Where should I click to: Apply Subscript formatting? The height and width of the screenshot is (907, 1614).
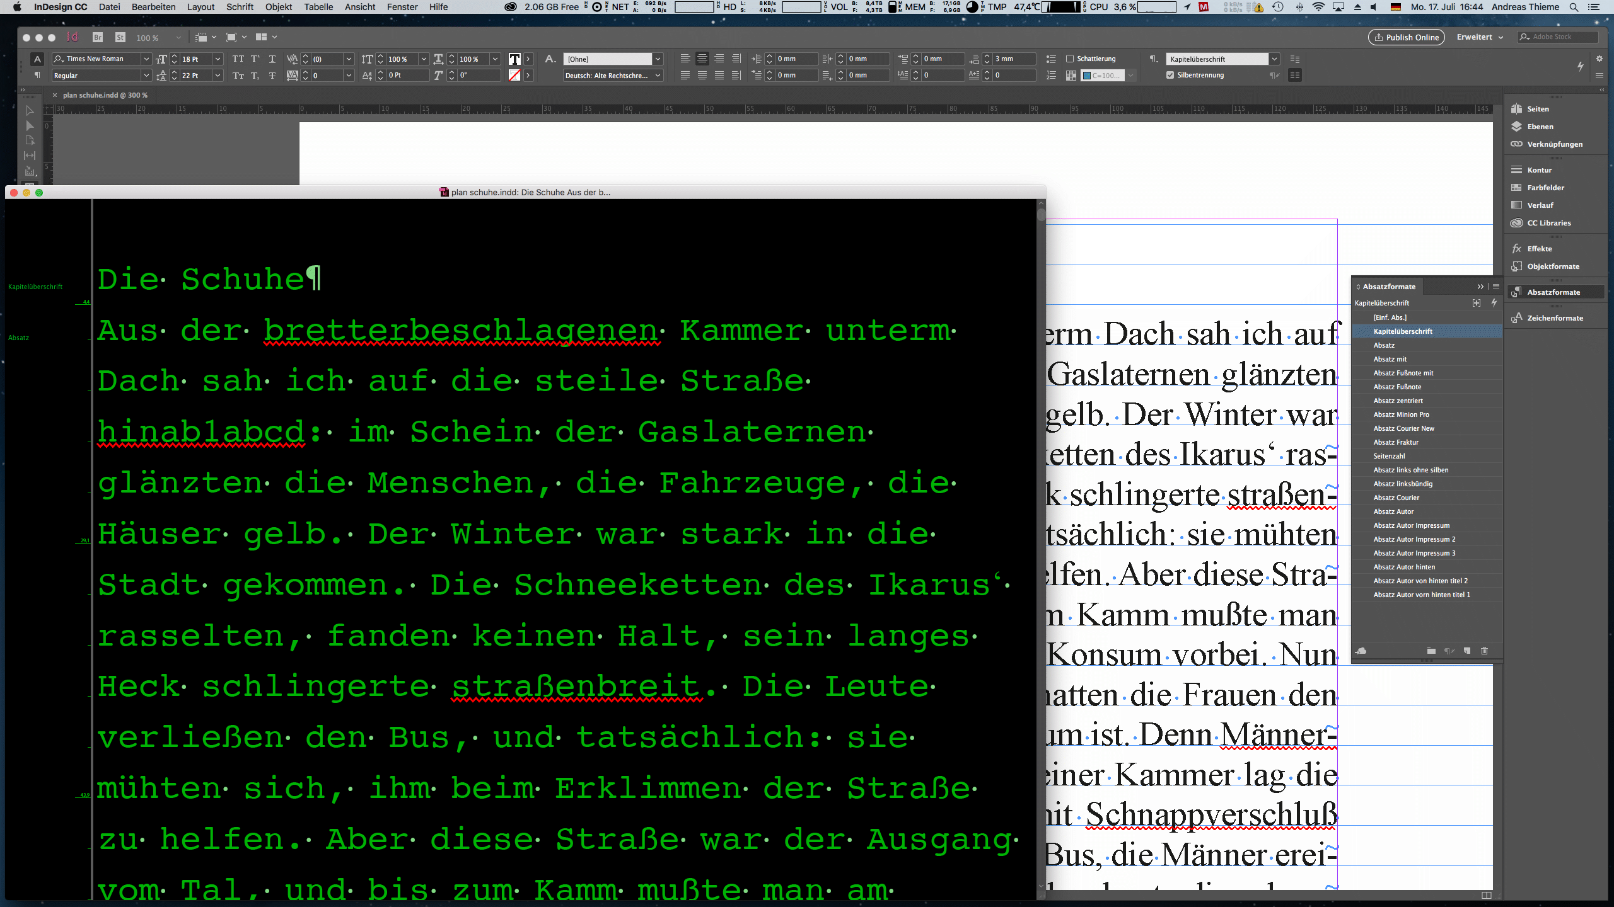tap(255, 75)
